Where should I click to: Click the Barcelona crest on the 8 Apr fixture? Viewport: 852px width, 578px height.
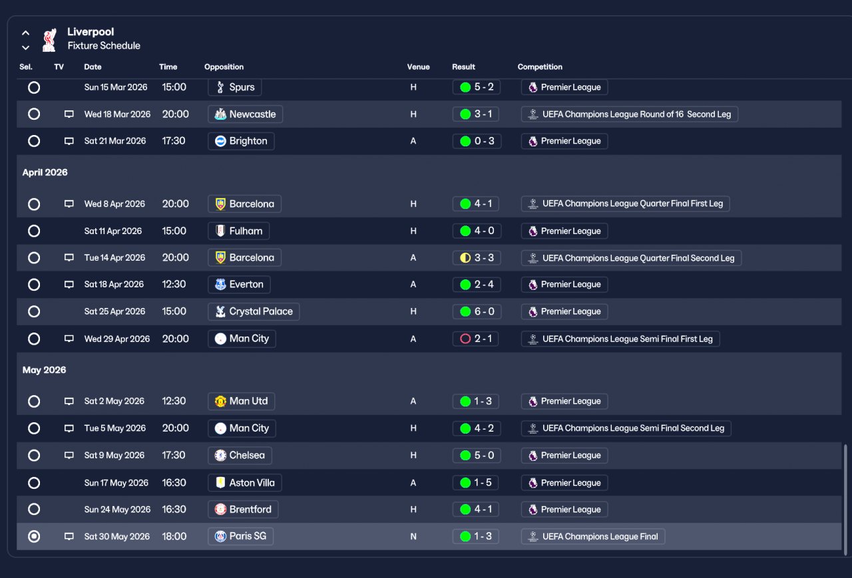click(221, 204)
